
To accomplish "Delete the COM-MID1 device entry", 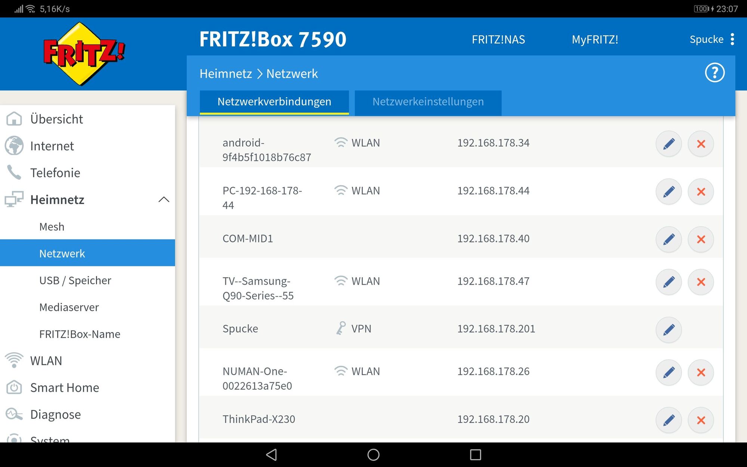I will (701, 239).
